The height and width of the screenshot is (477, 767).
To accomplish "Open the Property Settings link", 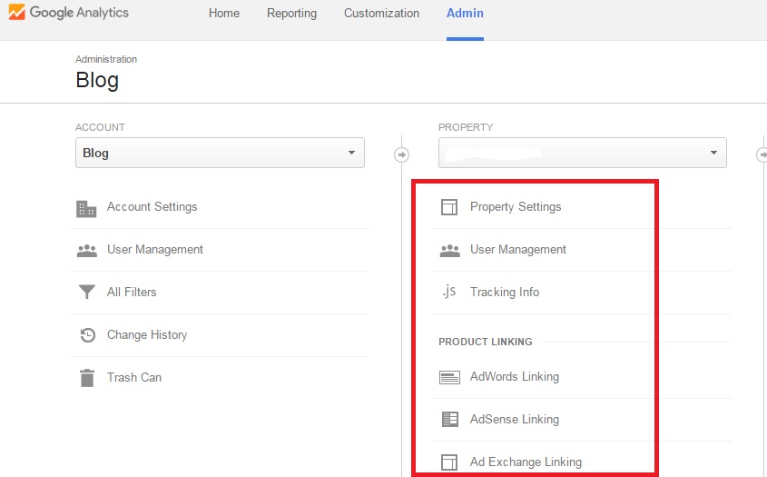I will pyautogui.click(x=516, y=207).
